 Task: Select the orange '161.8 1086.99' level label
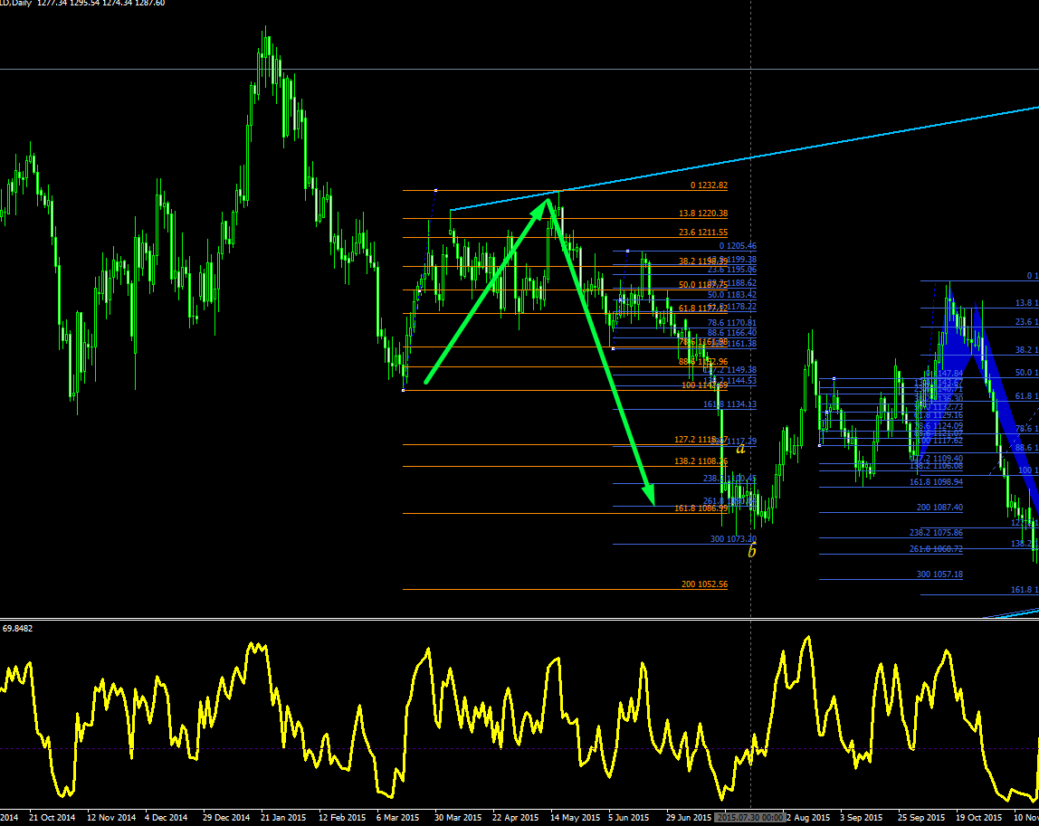coord(701,508)
